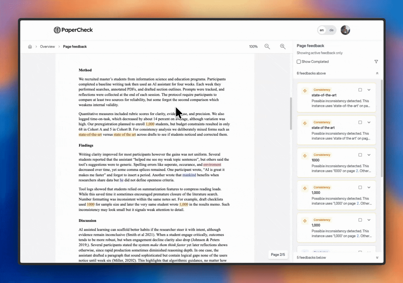Zoom out with the minus magnifier
The image size is (403, 283).
pos(267,47)
